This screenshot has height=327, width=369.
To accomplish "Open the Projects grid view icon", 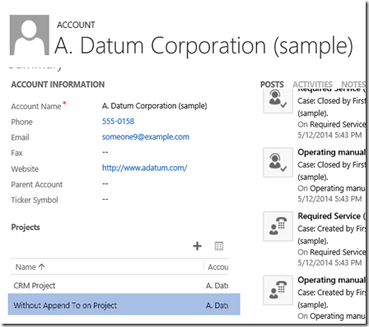I will 219,246.
